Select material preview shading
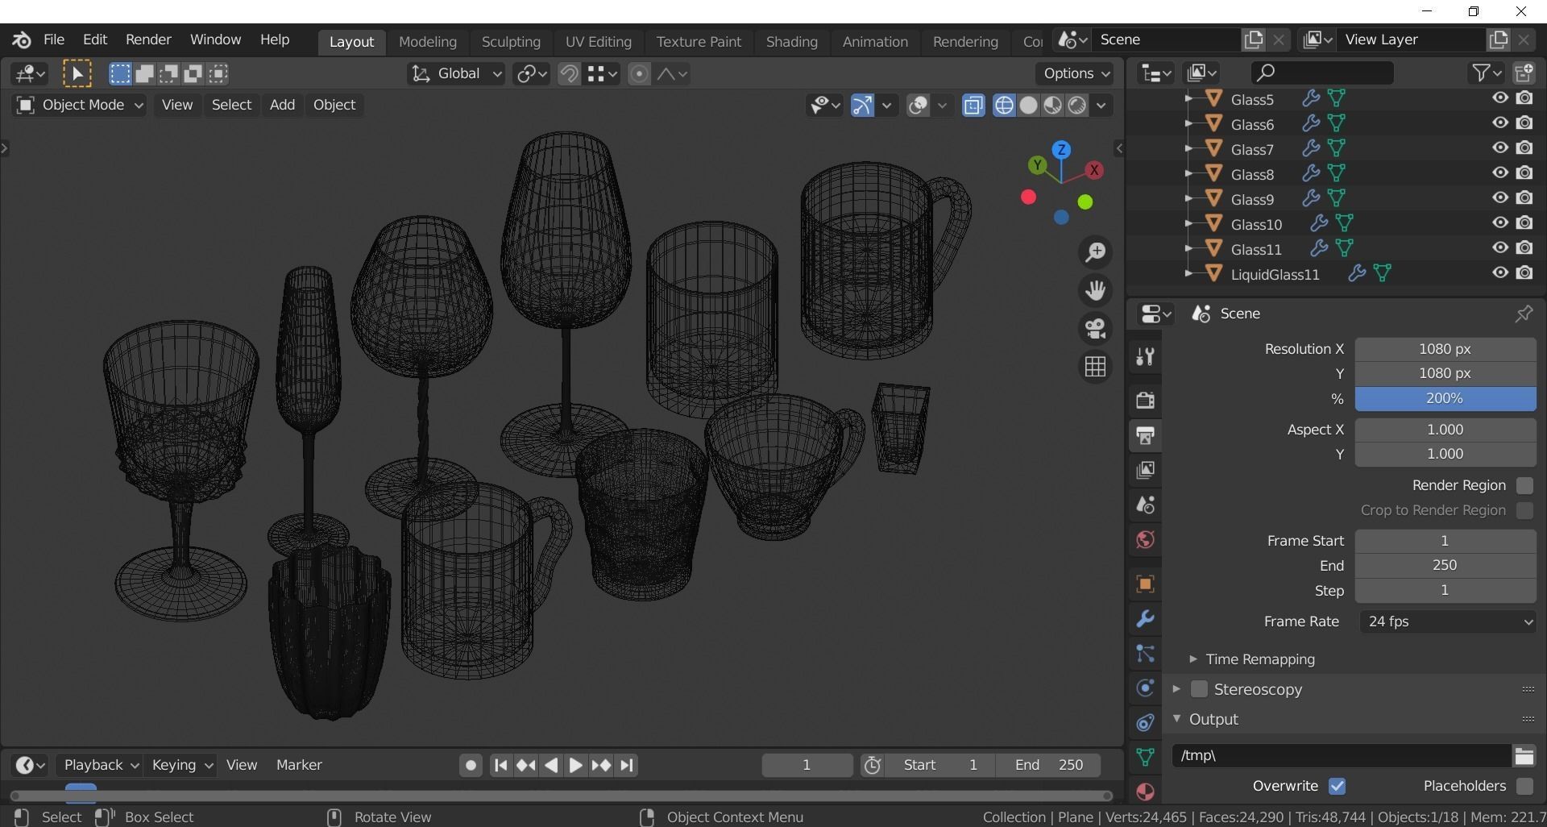The width and height of the screenshot is (1547, 827). [1053, 106]
